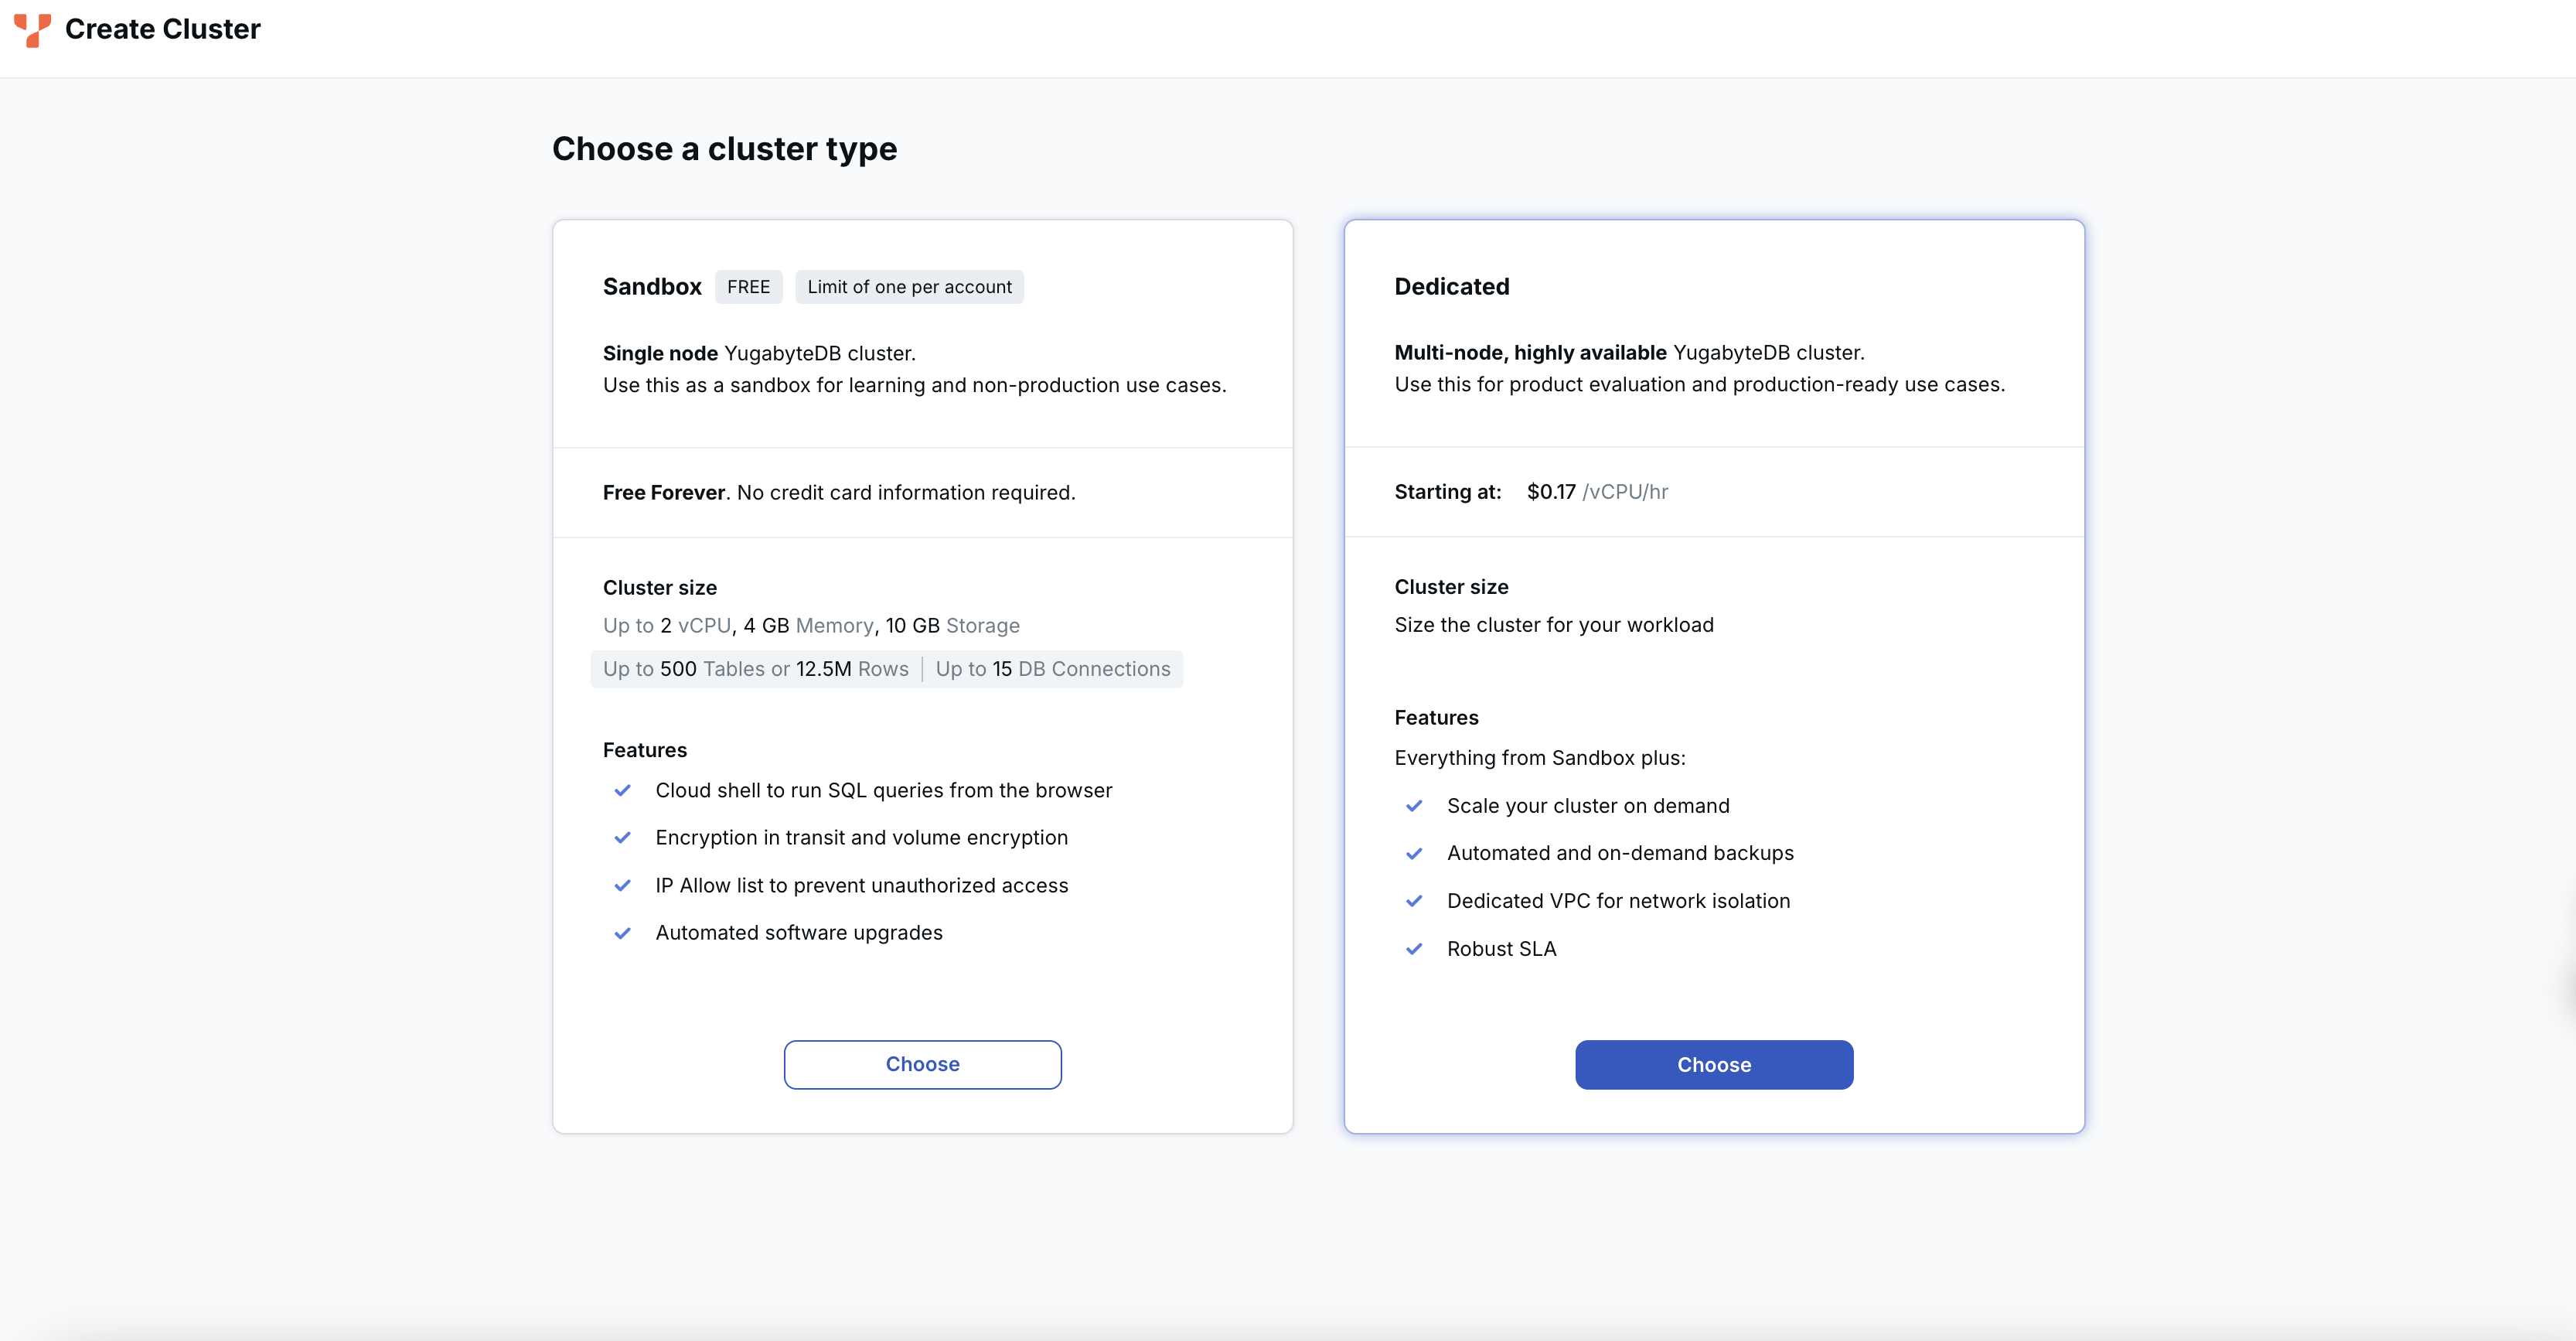Click the checkmark beside Robust SLA
The width and height of the screenshot is (2576, 1341).
coord(1414,949)
